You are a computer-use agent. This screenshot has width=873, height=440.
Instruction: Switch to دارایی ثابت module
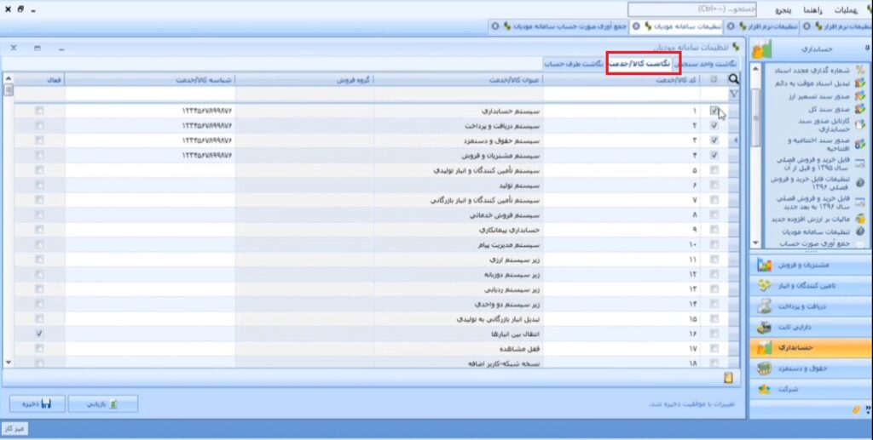click(x=810, y=327)
